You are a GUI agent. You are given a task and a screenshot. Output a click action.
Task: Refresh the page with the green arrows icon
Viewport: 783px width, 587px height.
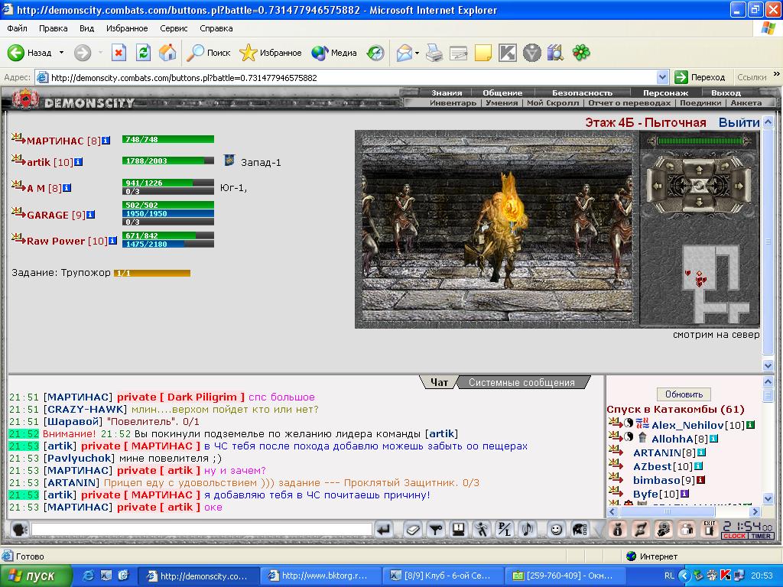[143, 53]
